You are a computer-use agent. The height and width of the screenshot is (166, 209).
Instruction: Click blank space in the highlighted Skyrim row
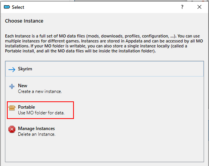[117, 69]
